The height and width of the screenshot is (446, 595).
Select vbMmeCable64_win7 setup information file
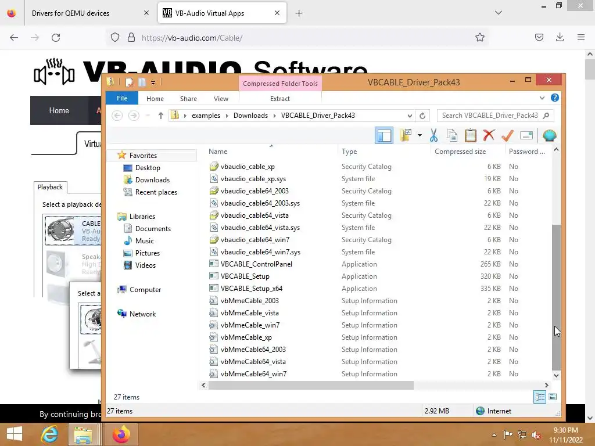point(253,374)
